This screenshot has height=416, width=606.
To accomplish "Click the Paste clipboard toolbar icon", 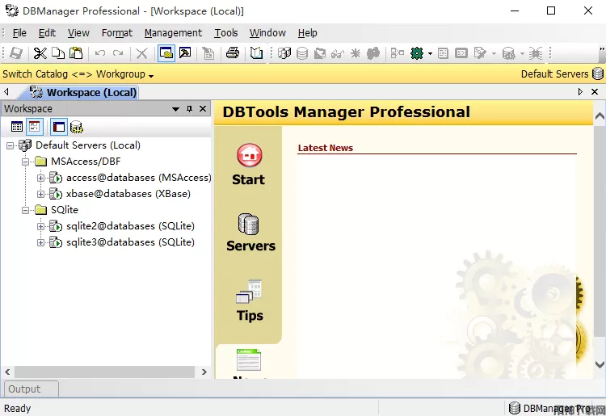I will [76, 53].
